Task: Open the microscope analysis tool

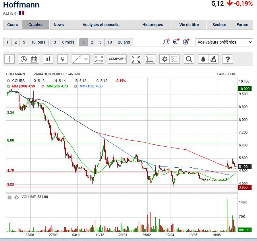Action: [x=213, y=59]
